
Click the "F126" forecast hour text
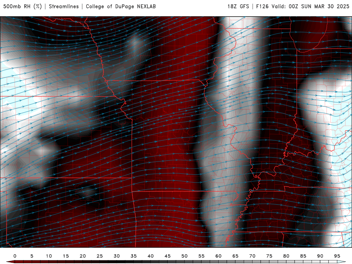click(x=262, y=6)
